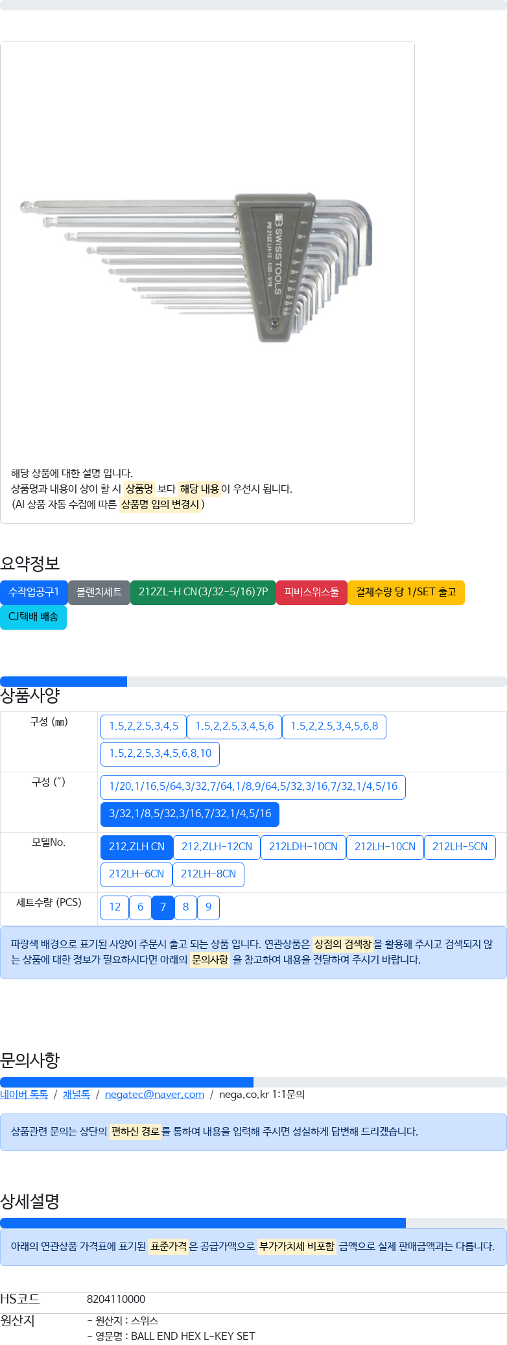507x1345 pixels.
Task: Click the negatec@naver.com email link
Action: click(154, 1095)
